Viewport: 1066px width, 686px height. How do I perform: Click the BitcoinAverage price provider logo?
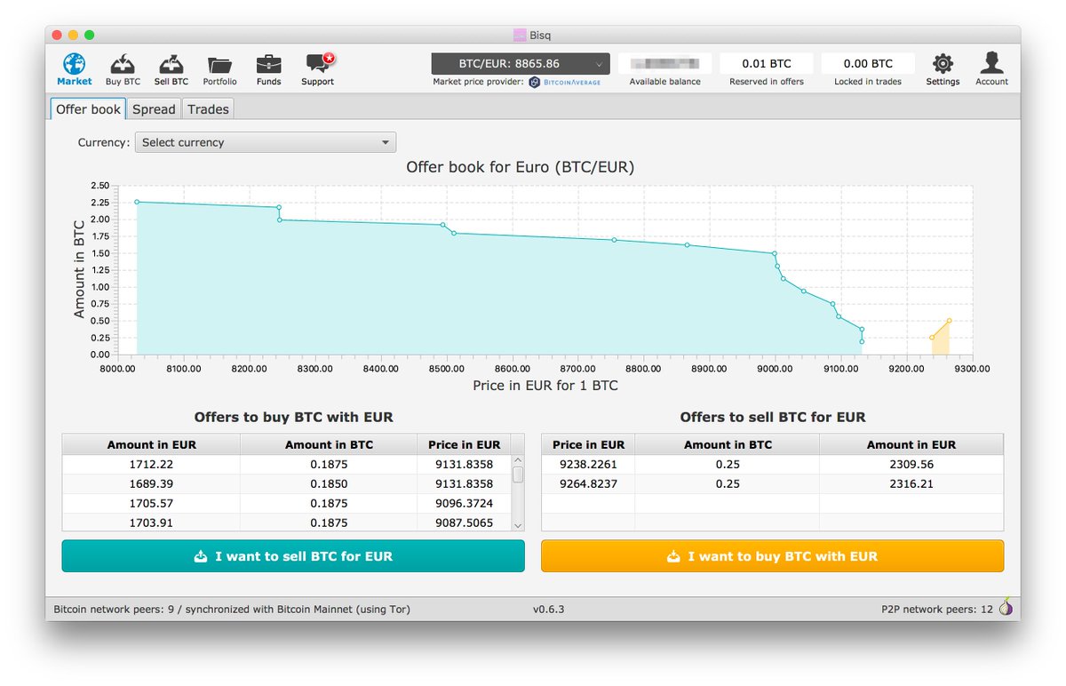click(565, 82)
